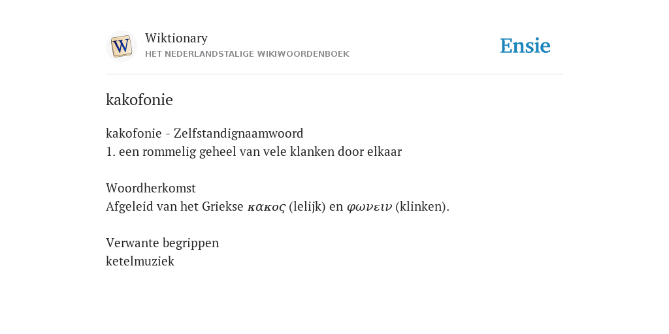
Task: Click the Wiktionary source title
Action: point(176,38)
